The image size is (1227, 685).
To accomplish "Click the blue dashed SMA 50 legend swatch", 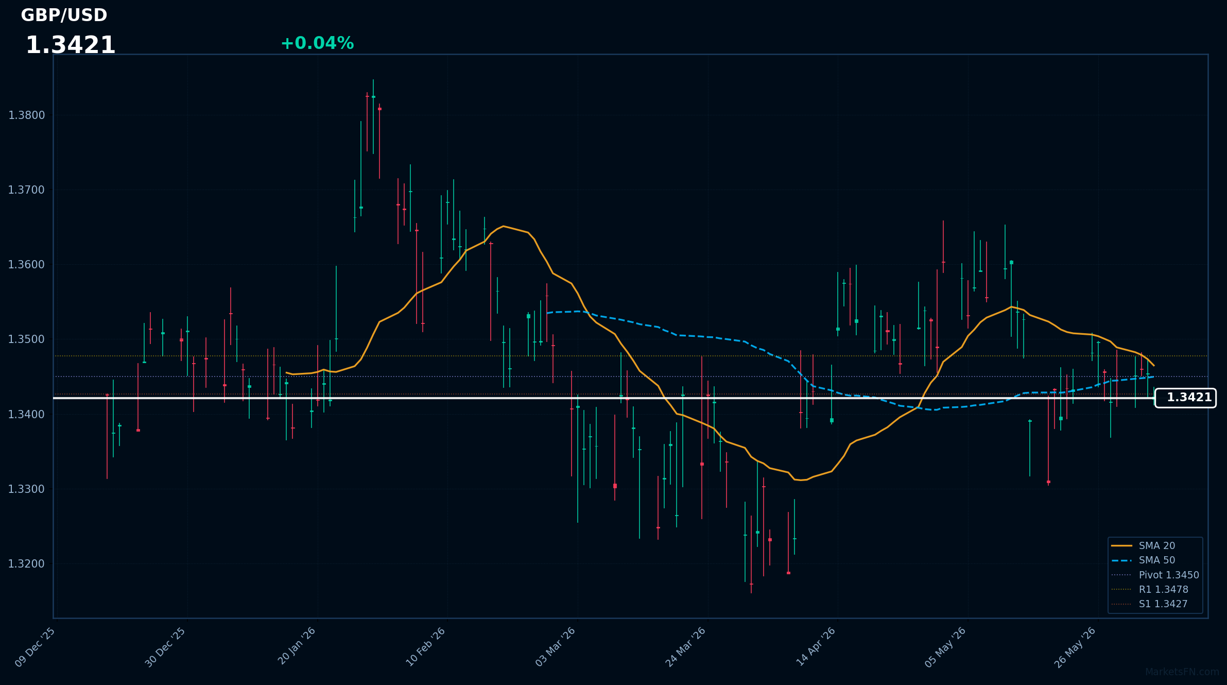I will (1121, 560).
